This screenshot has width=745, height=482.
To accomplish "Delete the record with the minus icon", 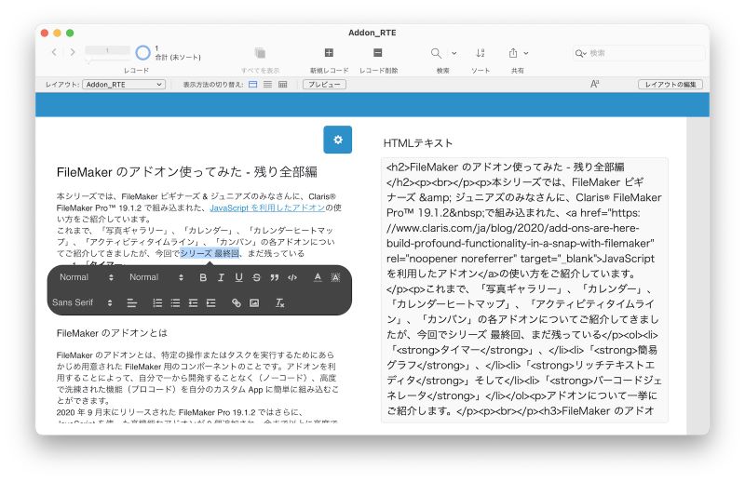I will click(x=378, y=52).
